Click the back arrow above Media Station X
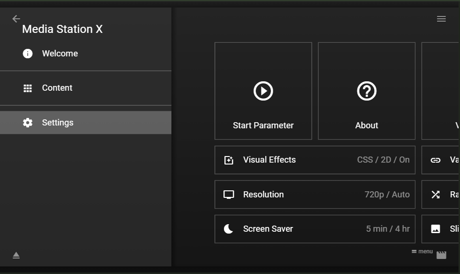460x274 pixels. [x=16, y=19]
